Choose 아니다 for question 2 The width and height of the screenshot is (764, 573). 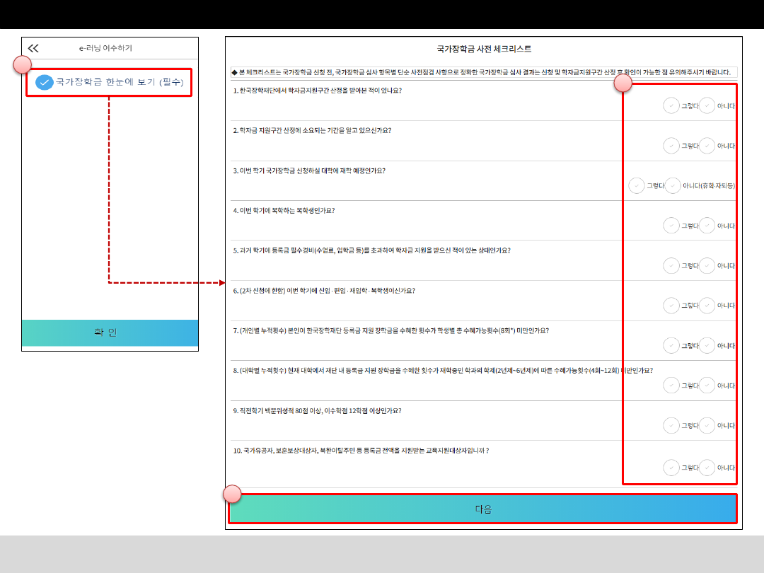(707, 146)
